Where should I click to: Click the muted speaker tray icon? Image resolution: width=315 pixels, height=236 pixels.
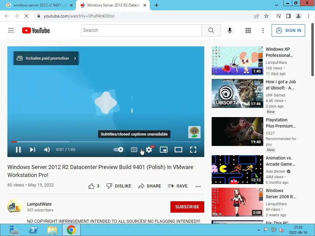click(281, 230)
